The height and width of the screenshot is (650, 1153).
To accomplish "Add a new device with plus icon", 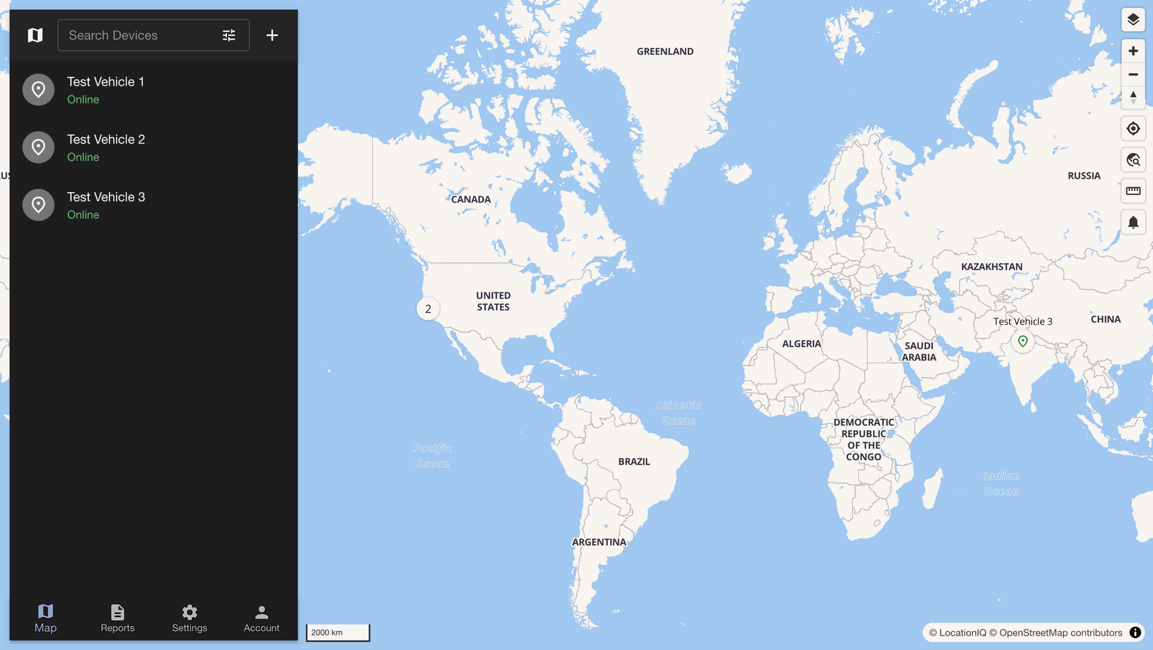I will tap(272, 35).
